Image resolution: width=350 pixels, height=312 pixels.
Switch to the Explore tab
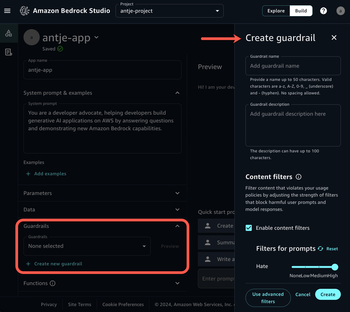coord(276,11)
